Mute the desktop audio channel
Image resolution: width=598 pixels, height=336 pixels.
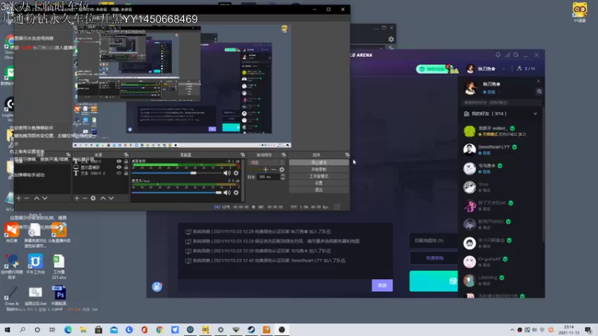coord(227,173)
